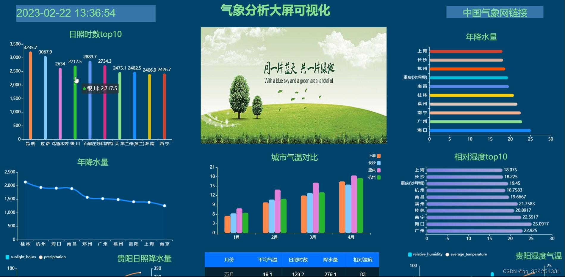Click the humidity bar valued 22.925 for 广州
565x277 pixels.
point(475,231)
